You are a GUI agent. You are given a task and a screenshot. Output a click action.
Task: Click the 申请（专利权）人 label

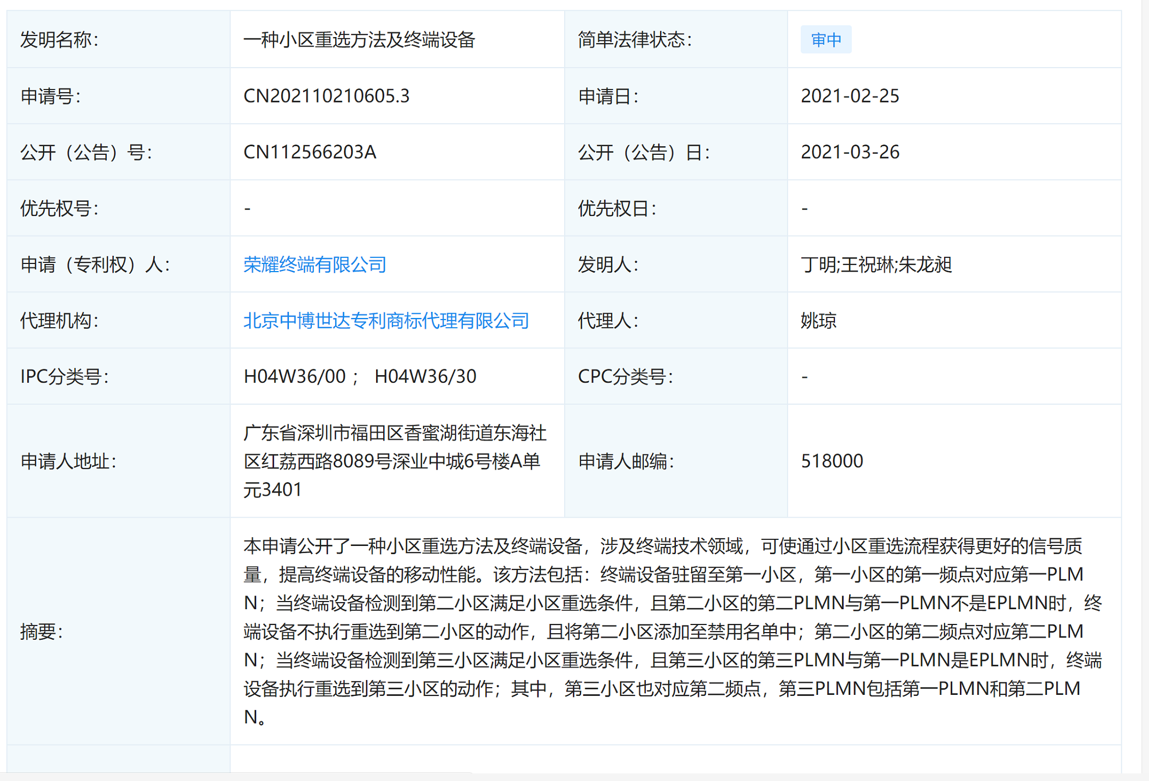pos(95,265)
